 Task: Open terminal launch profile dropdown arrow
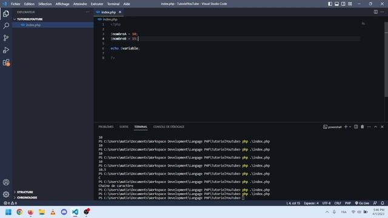click(350, 127)
